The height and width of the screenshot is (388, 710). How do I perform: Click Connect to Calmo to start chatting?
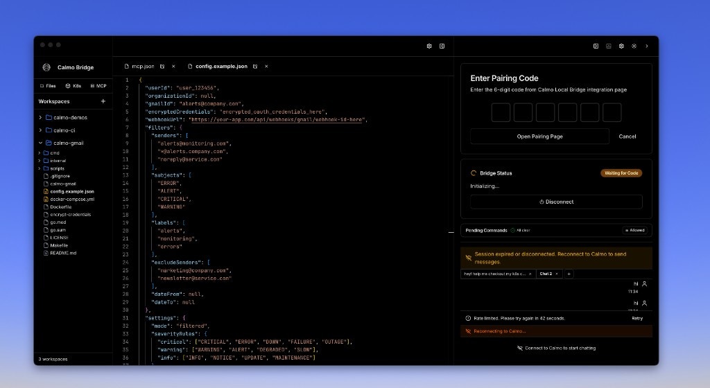pos(557,349)
